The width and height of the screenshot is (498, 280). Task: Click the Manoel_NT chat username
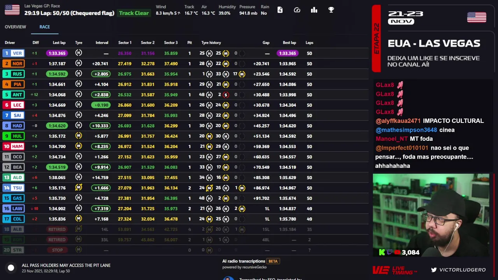tap(392, 139)
